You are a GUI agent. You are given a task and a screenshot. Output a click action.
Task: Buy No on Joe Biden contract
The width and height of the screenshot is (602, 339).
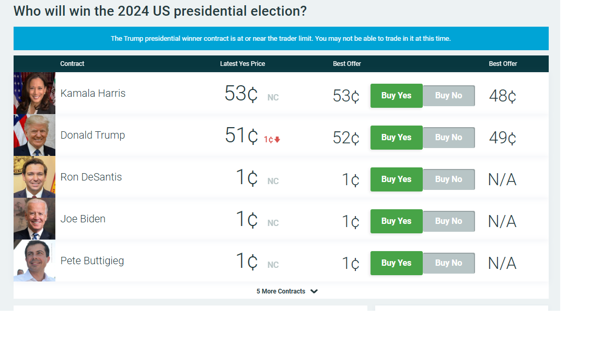coord(448,221)
